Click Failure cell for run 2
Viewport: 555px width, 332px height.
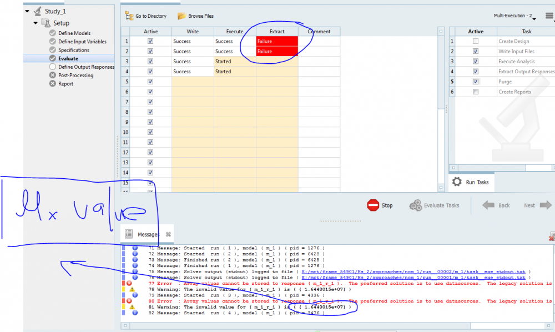coord(277,51)
